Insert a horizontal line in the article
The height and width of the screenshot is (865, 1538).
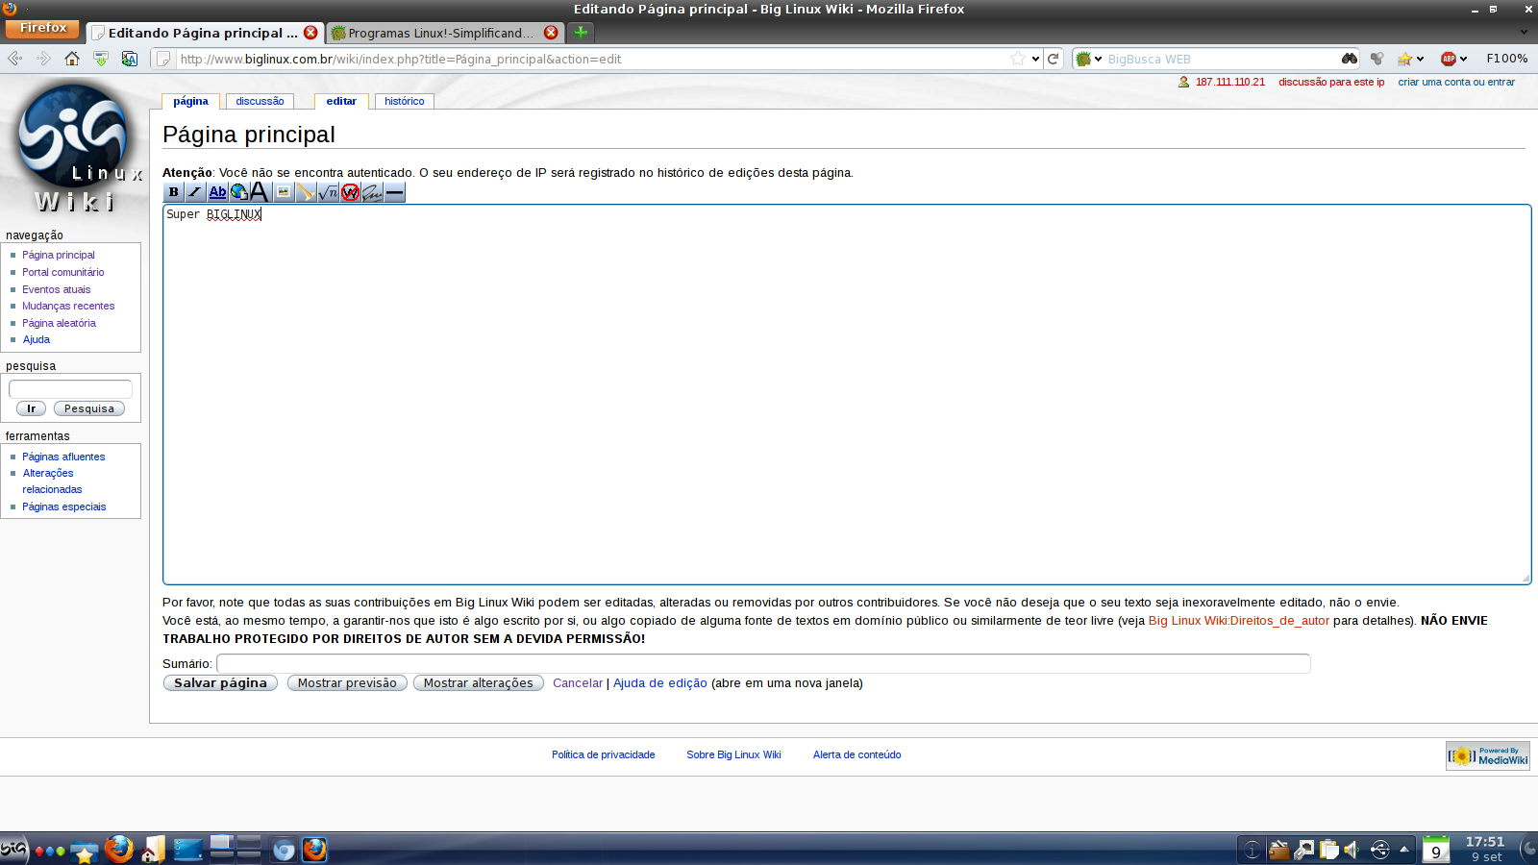[394, 192]
